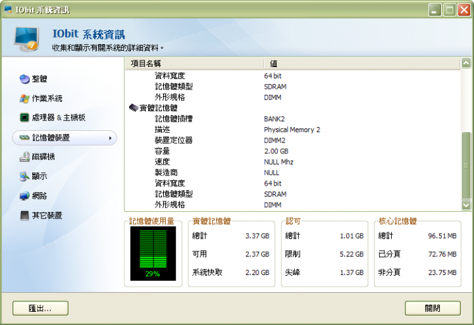Click 1.01 GB commit total value
This screenshot has width=474, height=325.
pyautogui.click(x=352, y=236)
